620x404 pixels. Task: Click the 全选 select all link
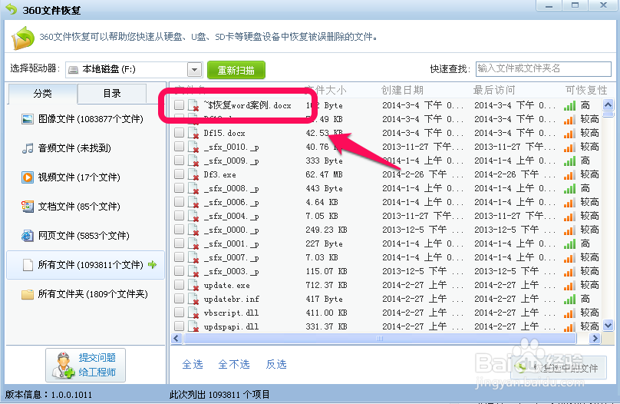point(193,364)
